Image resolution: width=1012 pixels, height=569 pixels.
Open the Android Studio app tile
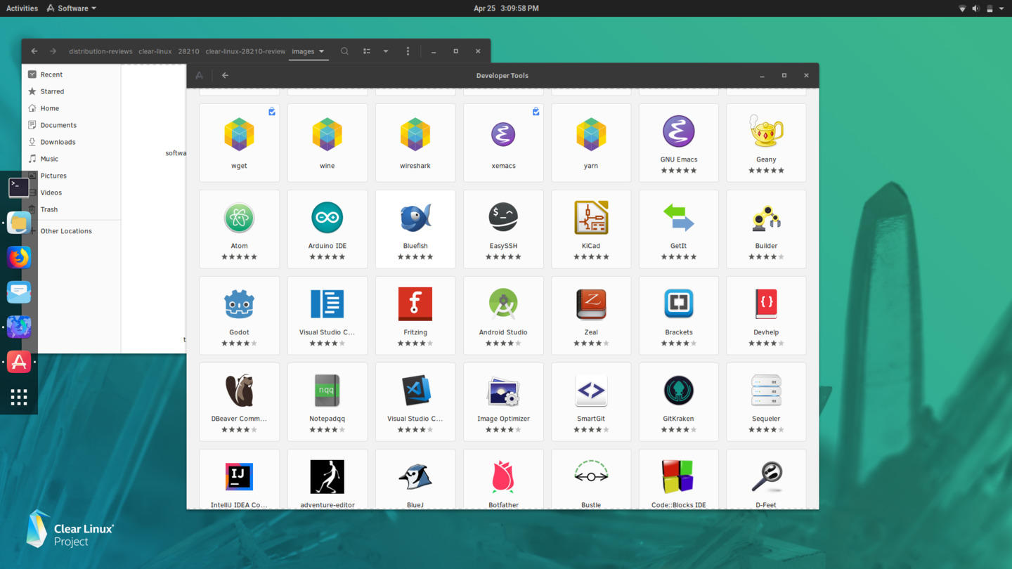pos(503,315)
